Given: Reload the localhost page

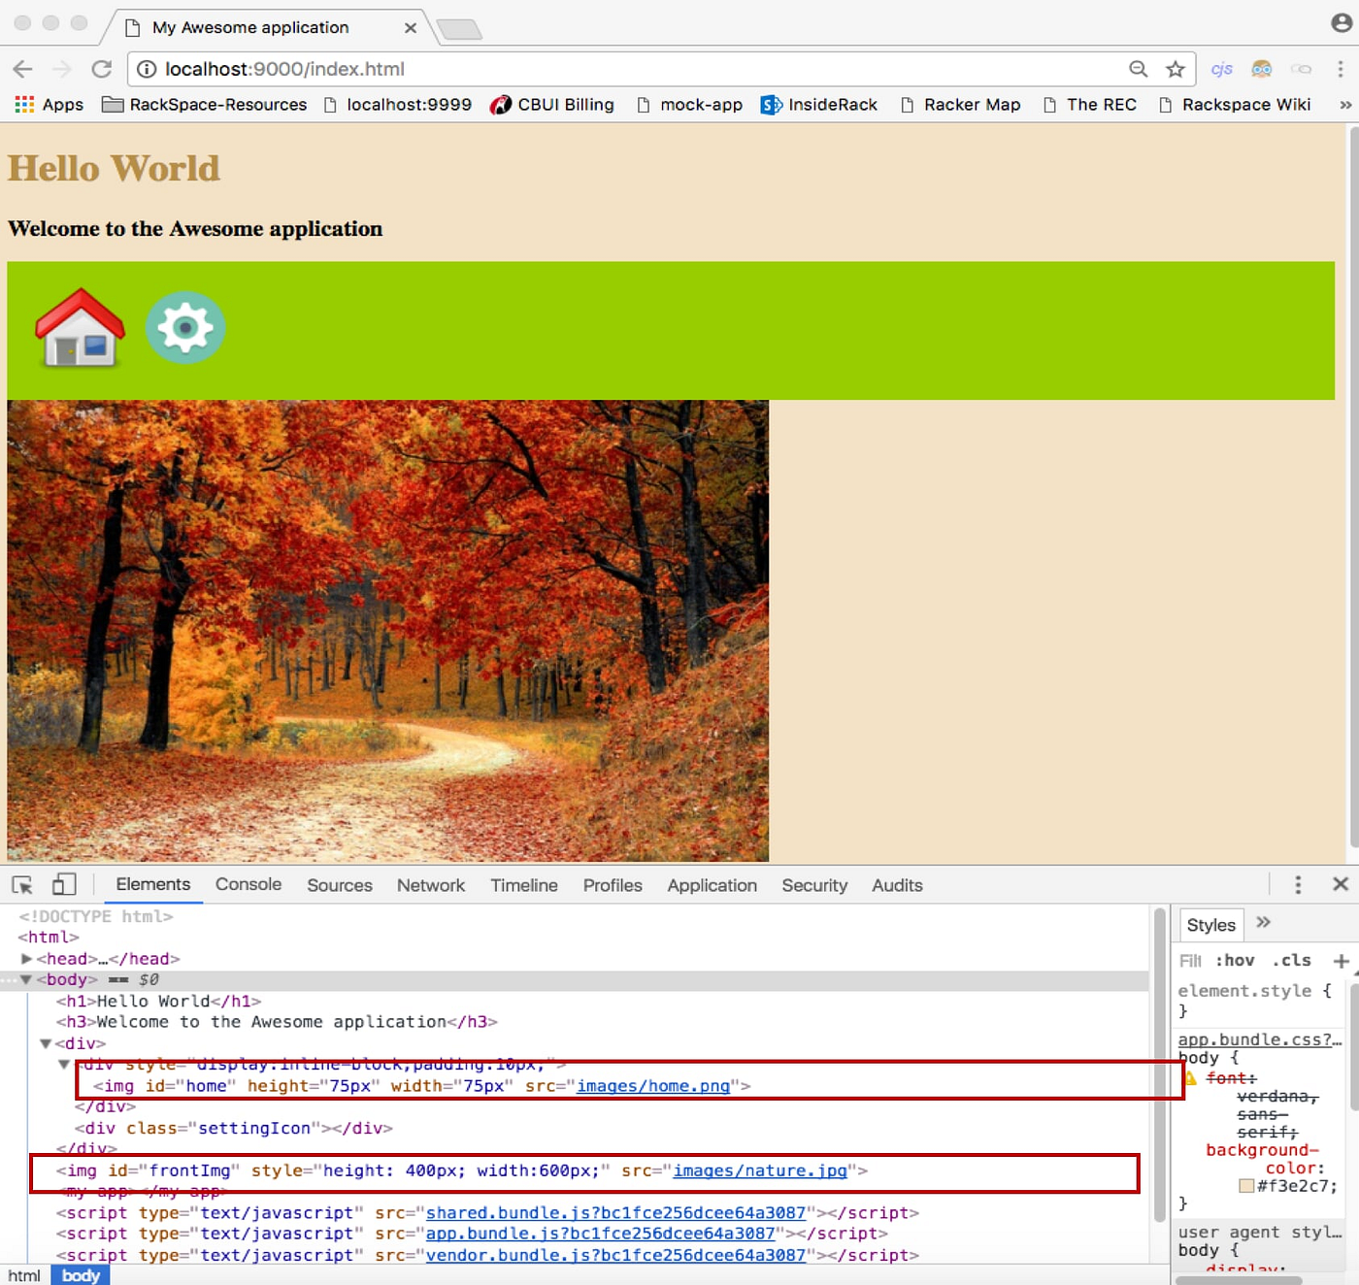Looking at the screenshot, I should (101, 69).
